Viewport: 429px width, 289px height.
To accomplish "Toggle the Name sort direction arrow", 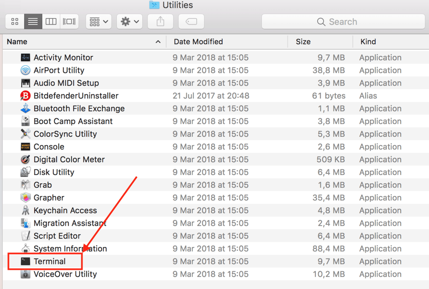I will pyautogui.click(x=158, y=42).
